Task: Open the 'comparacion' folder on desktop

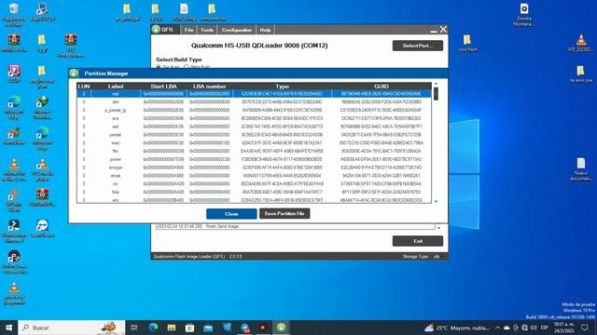Action: coord(212,12)
